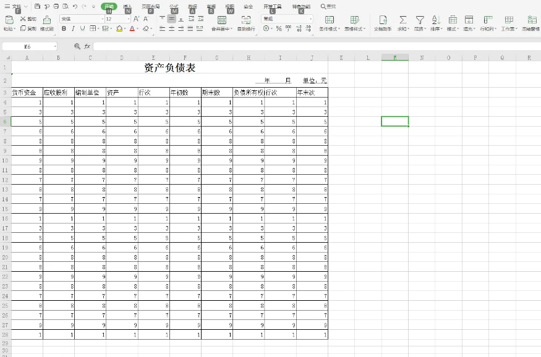
Task: Toggle Bold formatting
Action: (x=64, y=28)
